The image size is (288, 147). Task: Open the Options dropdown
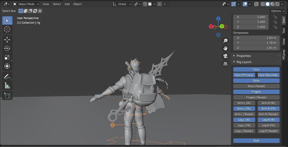[278, 11]
